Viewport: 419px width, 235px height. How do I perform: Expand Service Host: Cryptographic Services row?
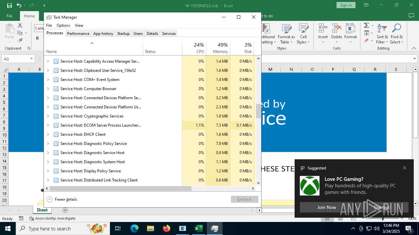(x=48, y=116)
